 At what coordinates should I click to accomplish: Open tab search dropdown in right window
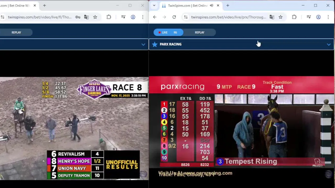154,5
